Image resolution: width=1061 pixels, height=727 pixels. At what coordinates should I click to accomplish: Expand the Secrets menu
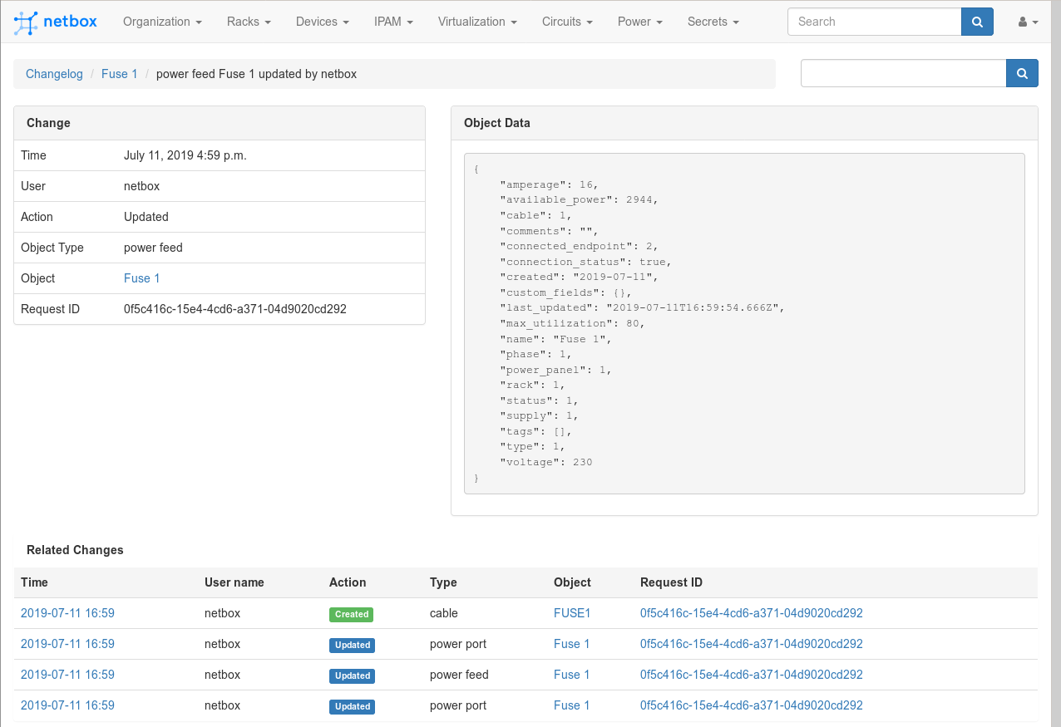pos(713,22)
